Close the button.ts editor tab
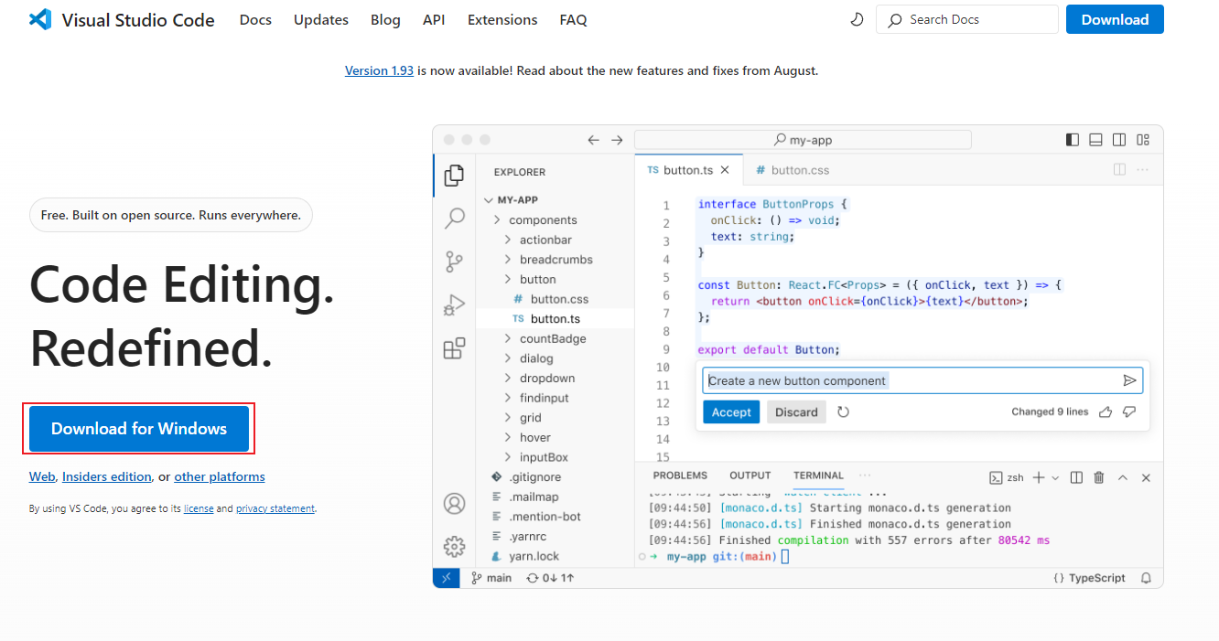This screenshot has height=641, width=1219. (725, 170)
